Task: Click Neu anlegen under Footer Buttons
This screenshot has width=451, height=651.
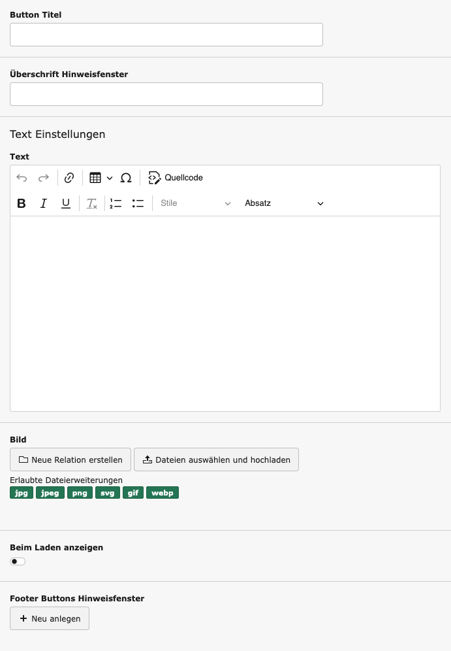Action: click(x=50, y=618)
